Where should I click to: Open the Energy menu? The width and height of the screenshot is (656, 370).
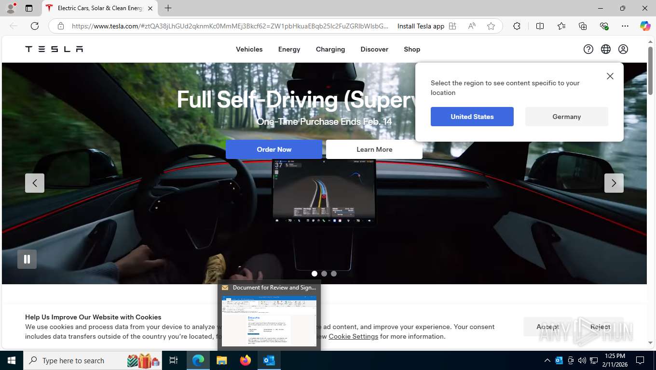coord(289,49)
